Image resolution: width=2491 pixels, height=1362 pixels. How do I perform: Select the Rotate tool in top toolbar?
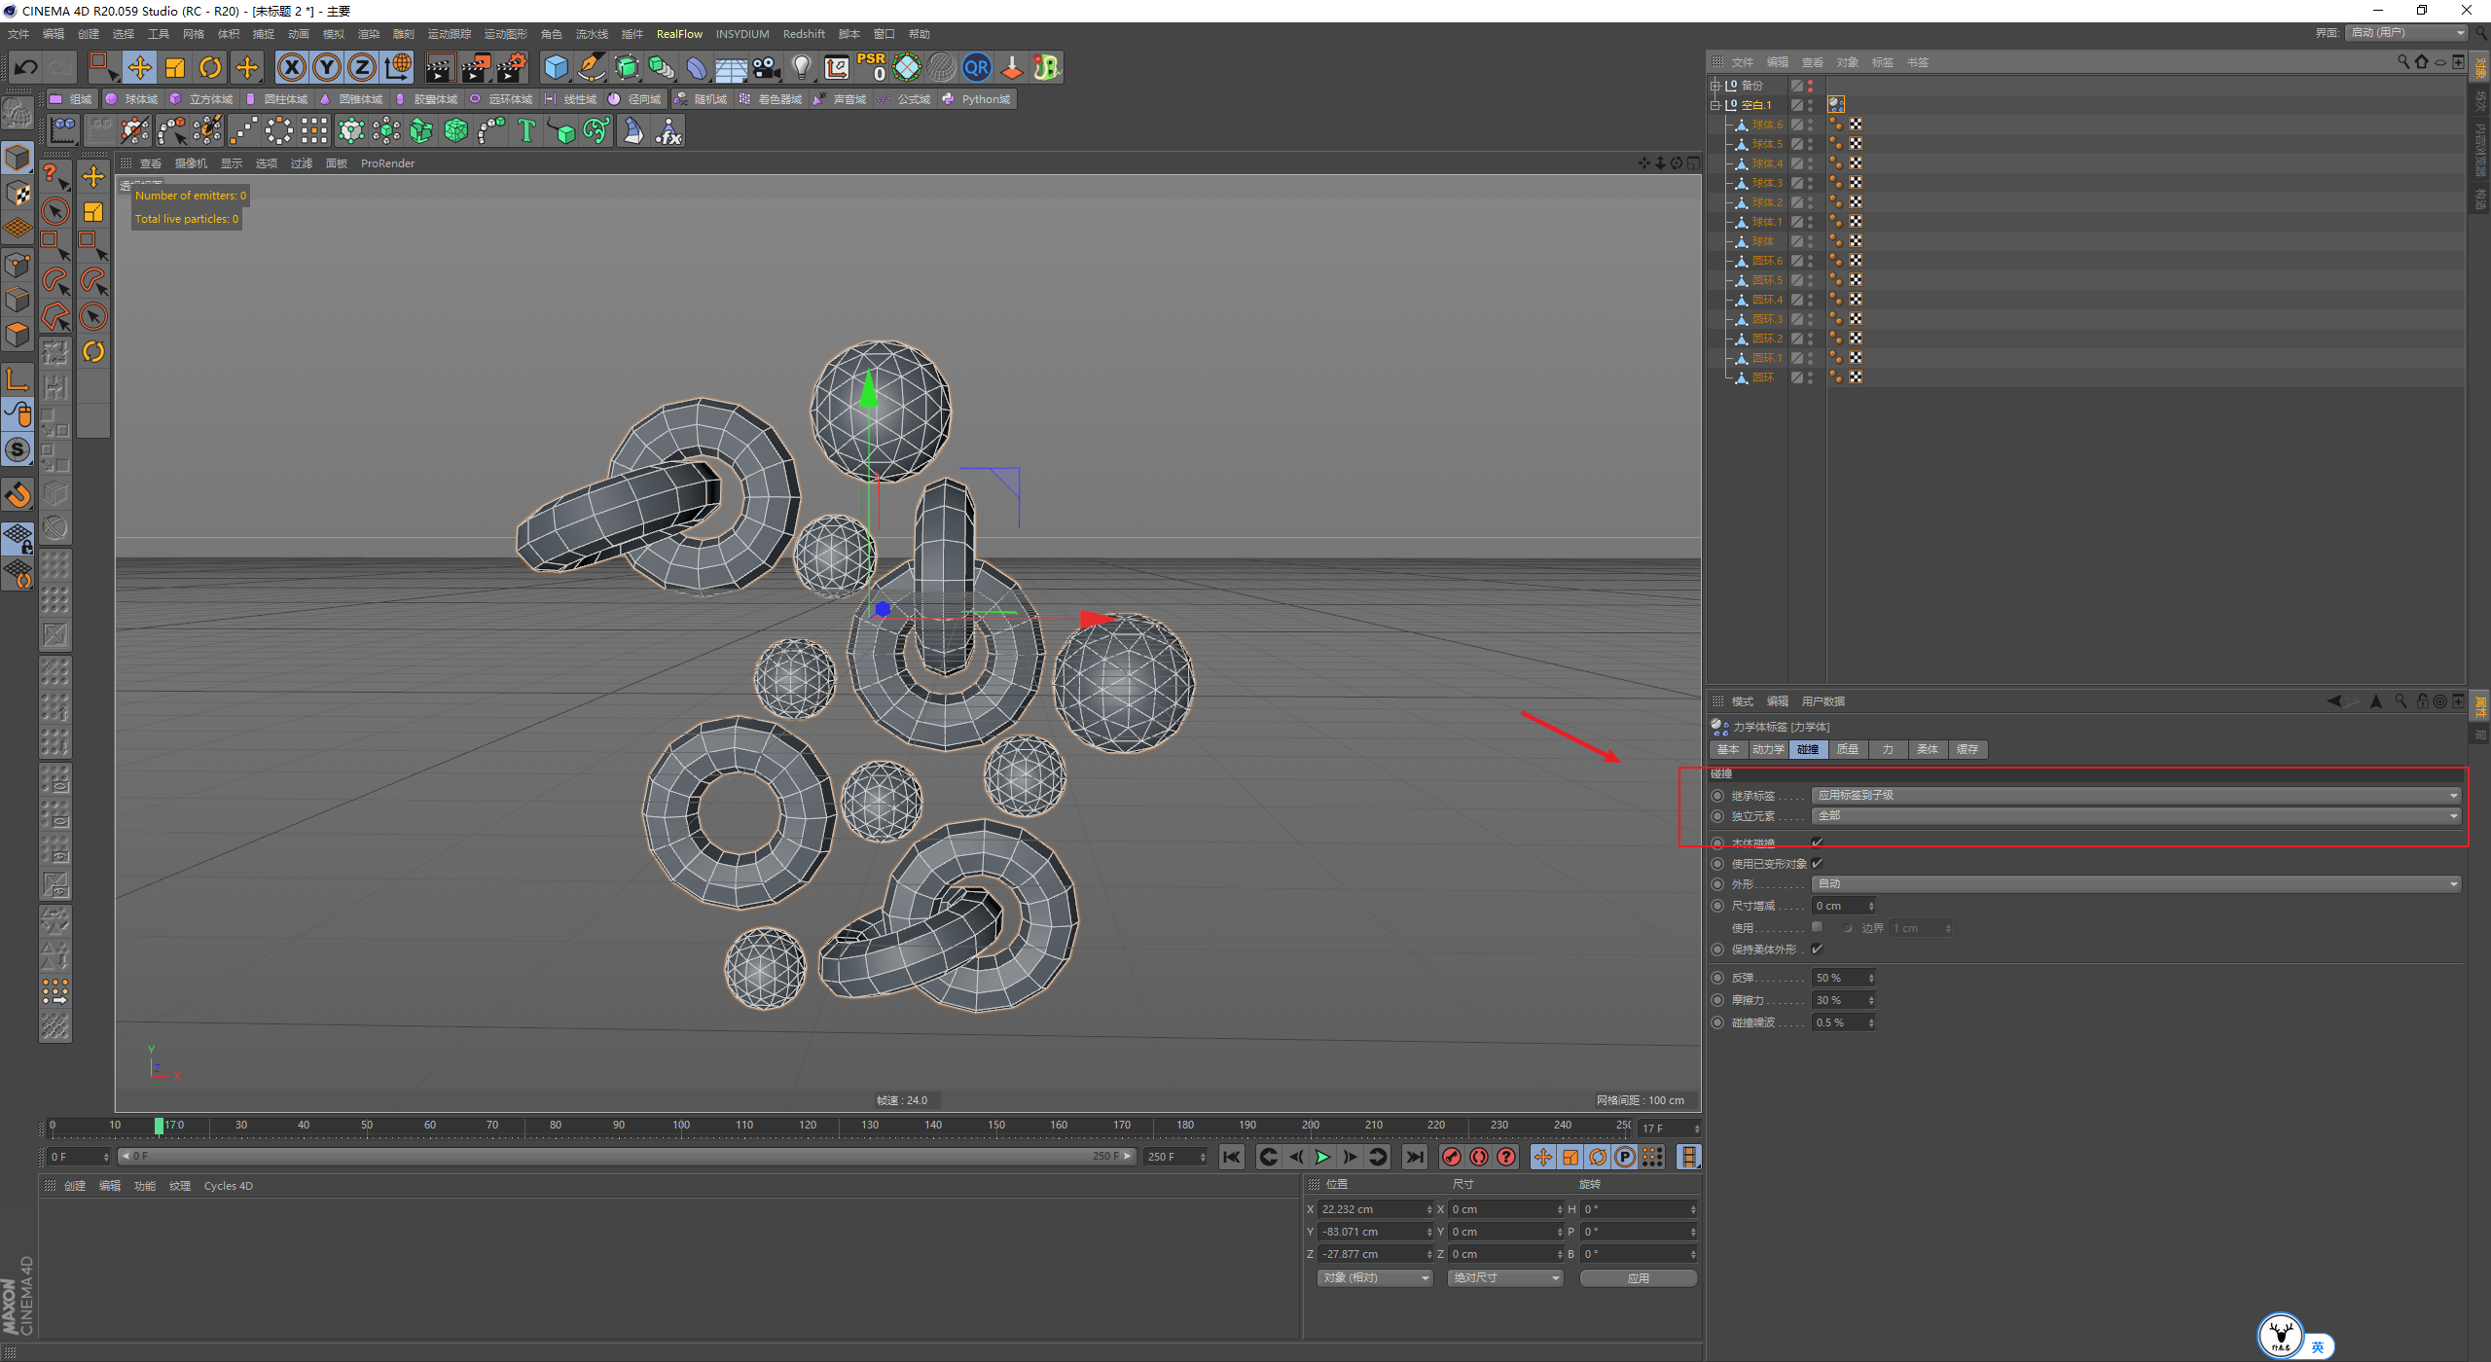tap(210, 67)
